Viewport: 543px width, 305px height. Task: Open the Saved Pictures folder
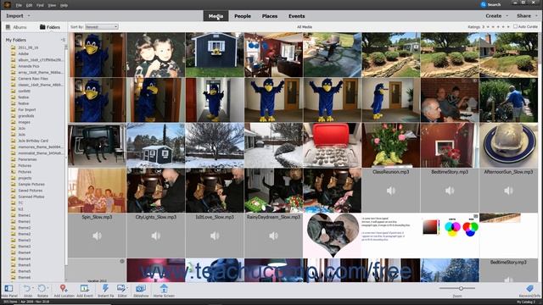coord(31,191)
